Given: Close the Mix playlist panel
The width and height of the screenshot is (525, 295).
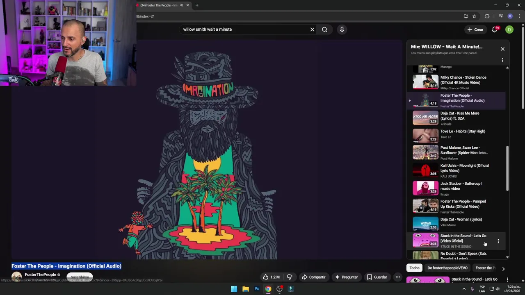Looking at the screenshot, I should pos(502,49).
